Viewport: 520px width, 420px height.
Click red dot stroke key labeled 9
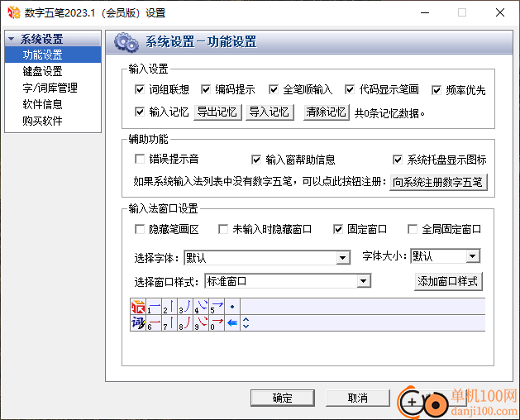pyautogui.click(x=201, y=322)
